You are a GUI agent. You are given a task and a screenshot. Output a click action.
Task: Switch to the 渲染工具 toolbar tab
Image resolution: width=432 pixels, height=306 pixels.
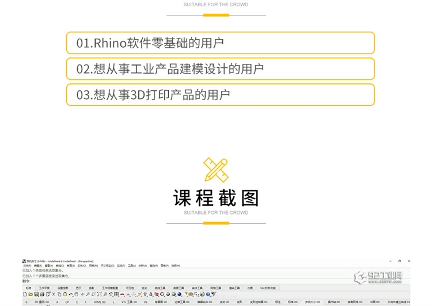point(234,288)
